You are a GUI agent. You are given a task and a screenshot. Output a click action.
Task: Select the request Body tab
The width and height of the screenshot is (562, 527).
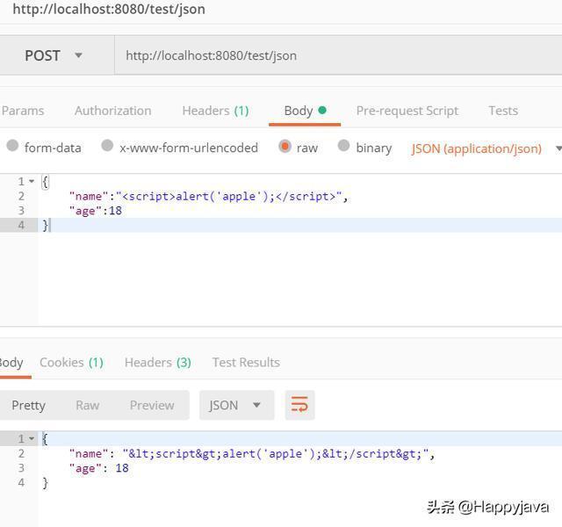coord(305,111)
